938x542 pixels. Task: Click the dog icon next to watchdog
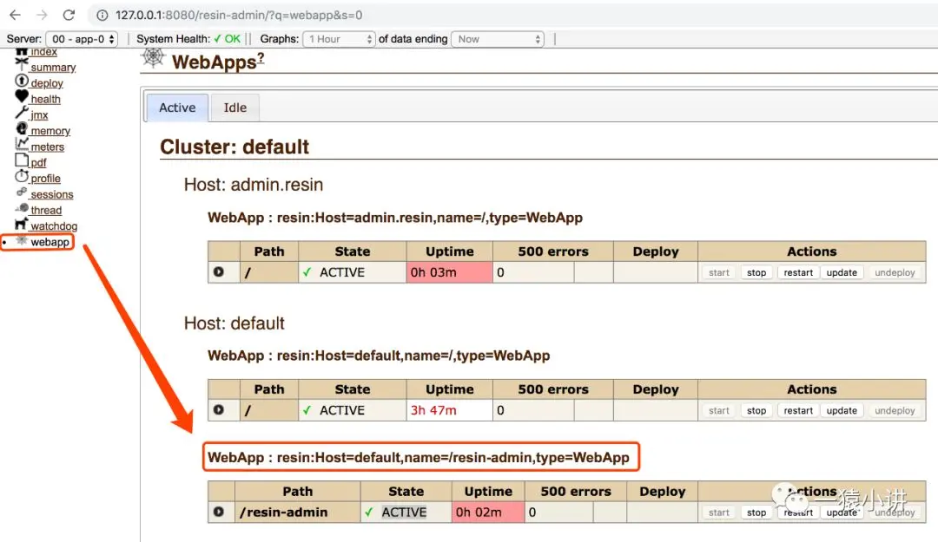click(22, 224)
